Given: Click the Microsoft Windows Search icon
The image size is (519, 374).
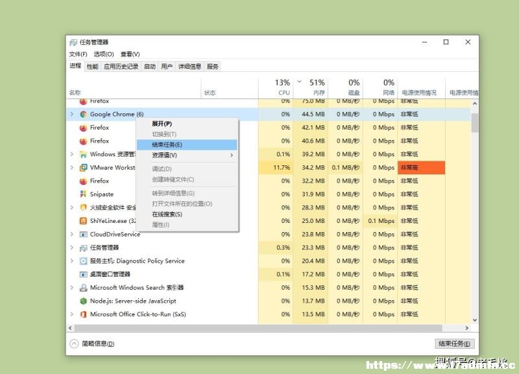Looking at the screenshot, I should click(x=84, y=288).
